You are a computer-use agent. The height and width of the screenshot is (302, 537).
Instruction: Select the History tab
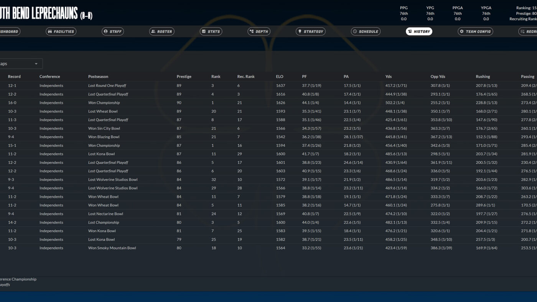coord(419,31)
